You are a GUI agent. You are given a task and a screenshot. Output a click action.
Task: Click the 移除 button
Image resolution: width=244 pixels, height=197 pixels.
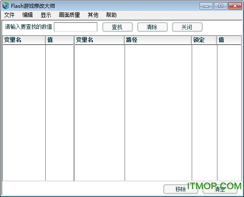(x=181, y=189)
